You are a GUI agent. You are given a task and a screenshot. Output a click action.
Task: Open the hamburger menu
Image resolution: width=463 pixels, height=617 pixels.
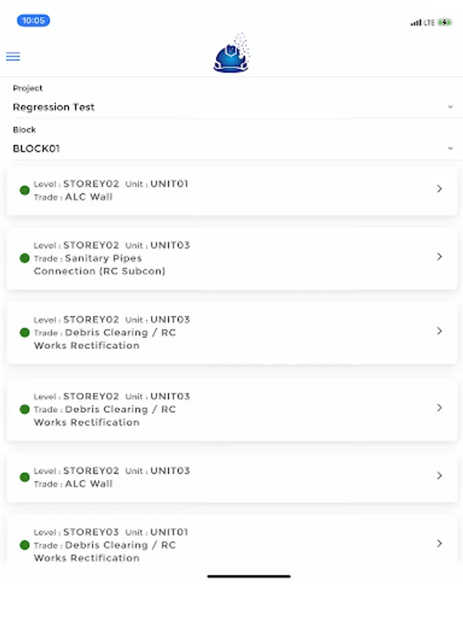click(x=12, y=57)
